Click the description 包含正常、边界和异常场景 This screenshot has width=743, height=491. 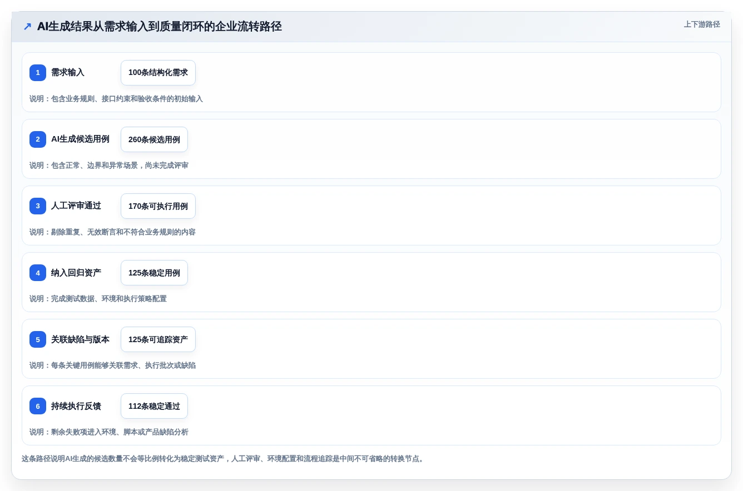109,166
